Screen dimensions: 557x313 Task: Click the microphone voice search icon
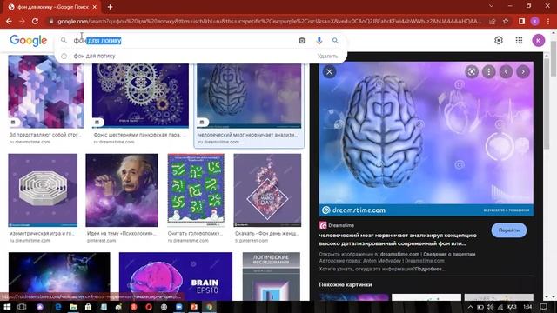319,41
